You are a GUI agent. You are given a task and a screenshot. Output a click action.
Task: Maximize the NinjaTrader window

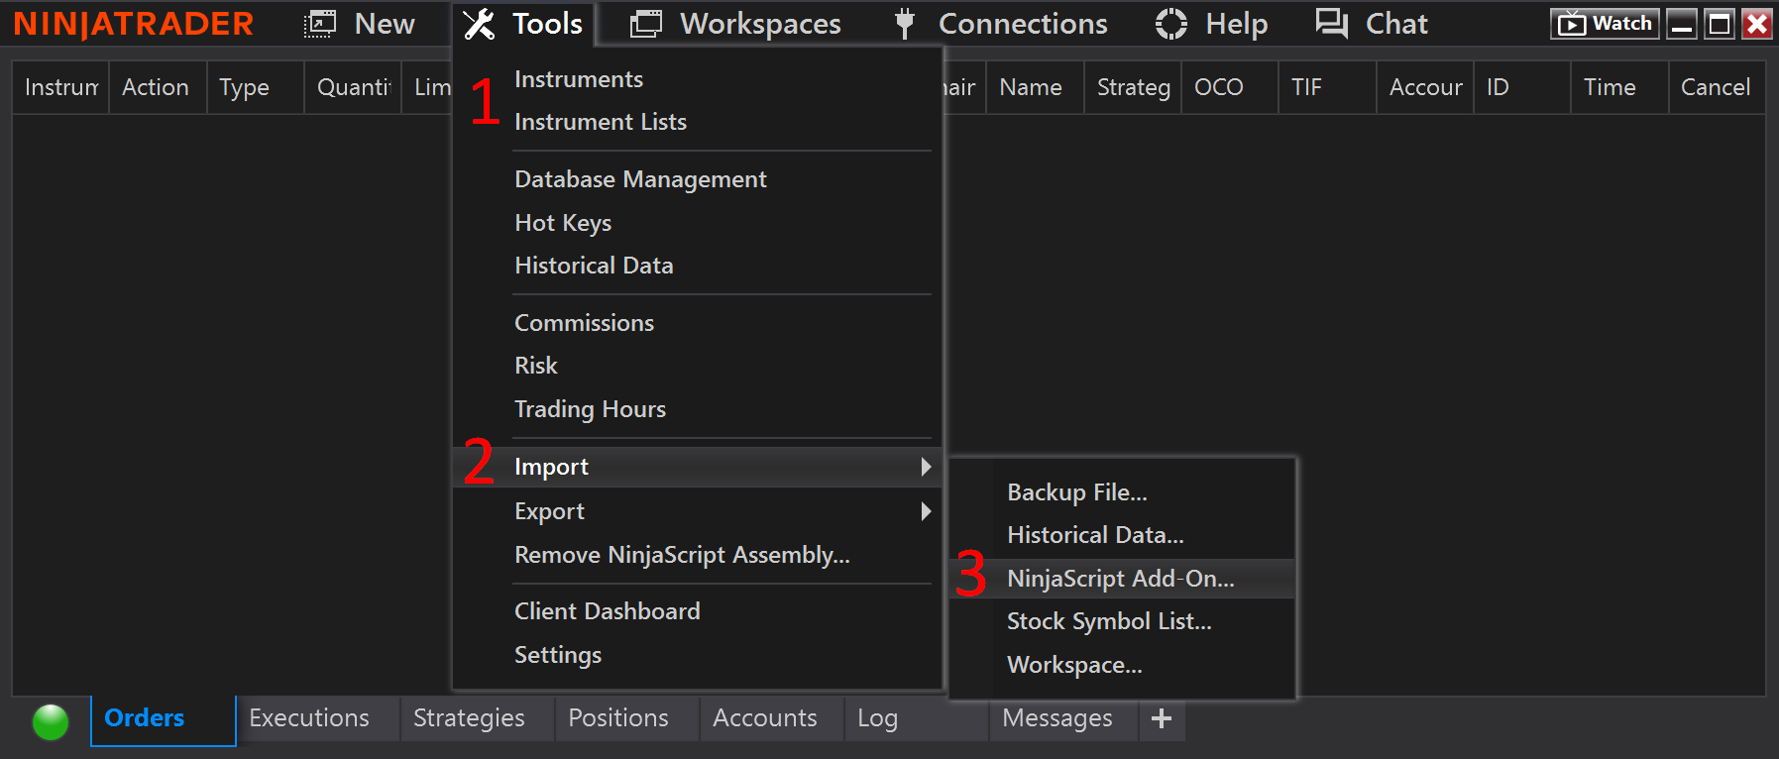pyautogui.click(x=1720, y=24)
